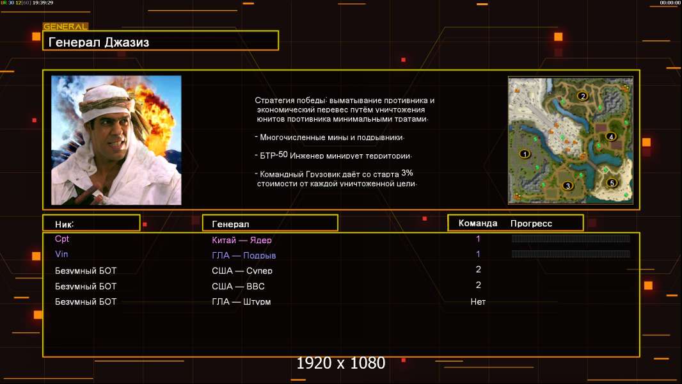Screen dimensions: 682x384
Task: Click the Ник column header
Action: pos(91,223)
